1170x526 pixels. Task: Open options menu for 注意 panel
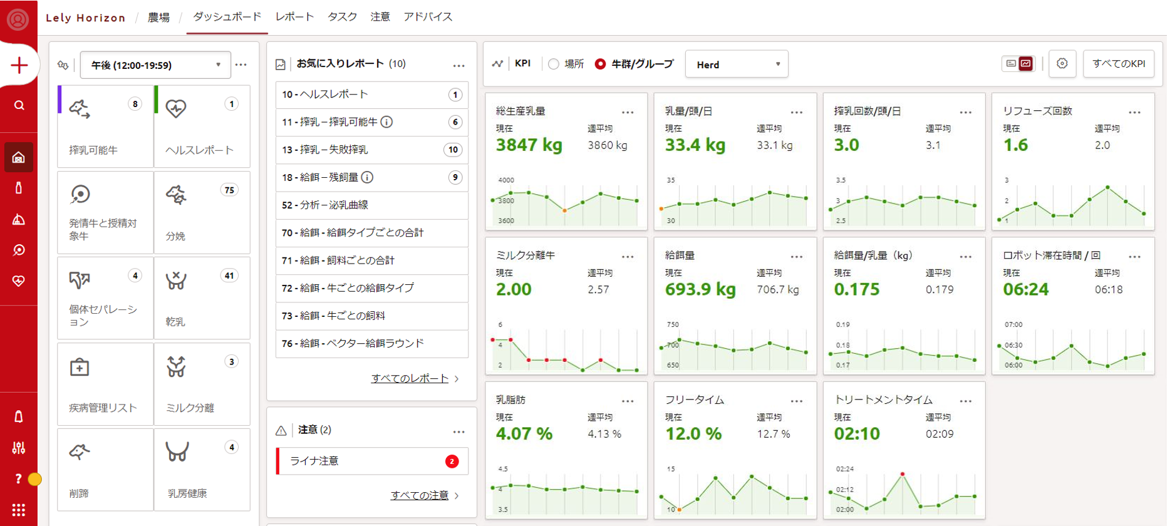459,431
